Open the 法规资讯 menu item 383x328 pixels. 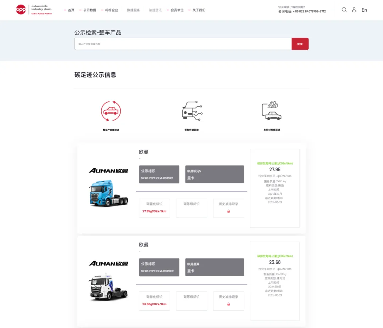pos(155,10)
